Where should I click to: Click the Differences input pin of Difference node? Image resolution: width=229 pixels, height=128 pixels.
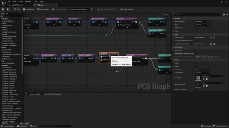(102, 60)
